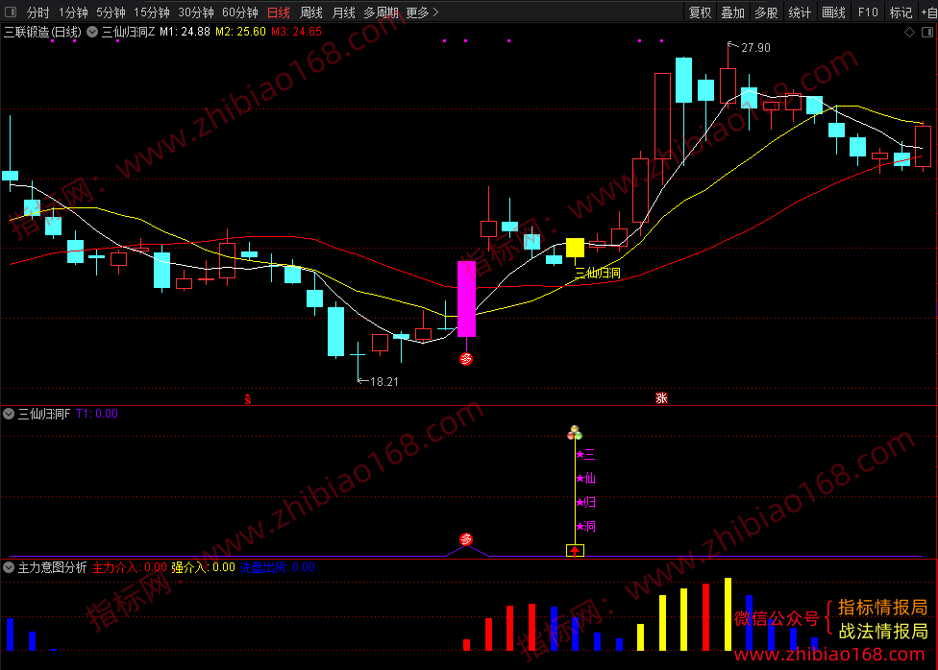Click the 多 marker in 三仙归洞F panel
938x670 pixels.
(466, 539)
